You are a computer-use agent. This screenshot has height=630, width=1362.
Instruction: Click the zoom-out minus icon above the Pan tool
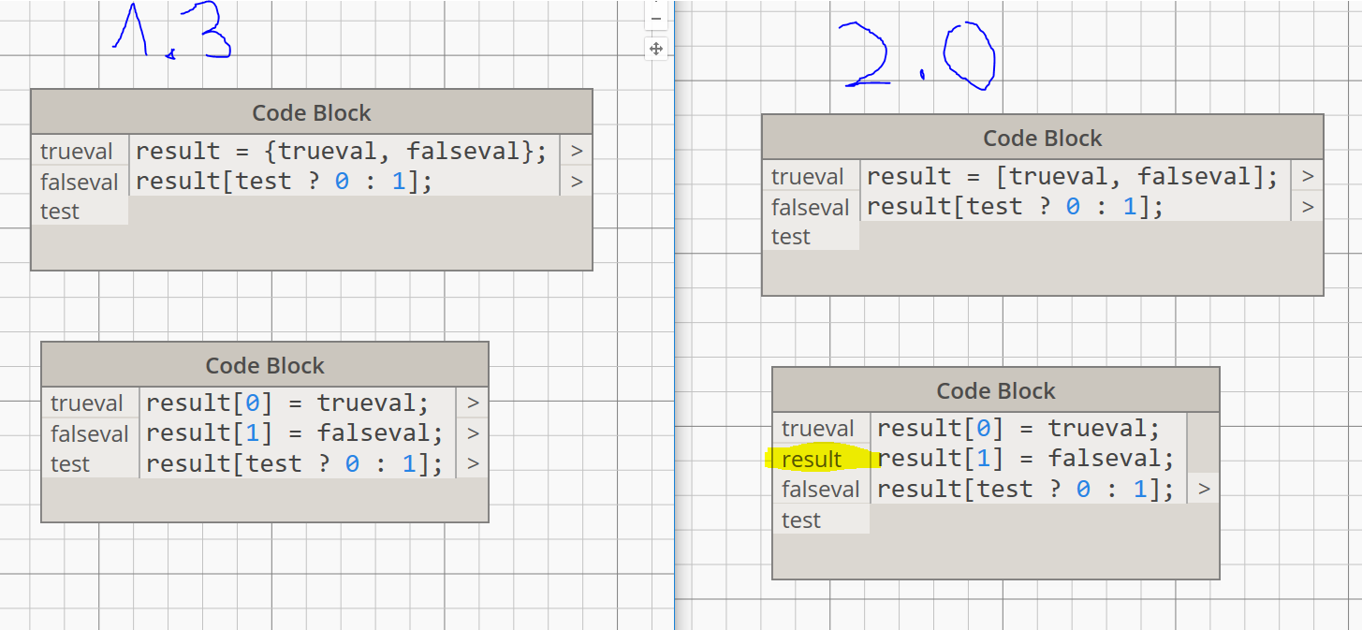pos(656,18)
